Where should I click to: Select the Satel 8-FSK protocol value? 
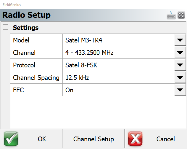pyautogui.click(x=118, y=65)
